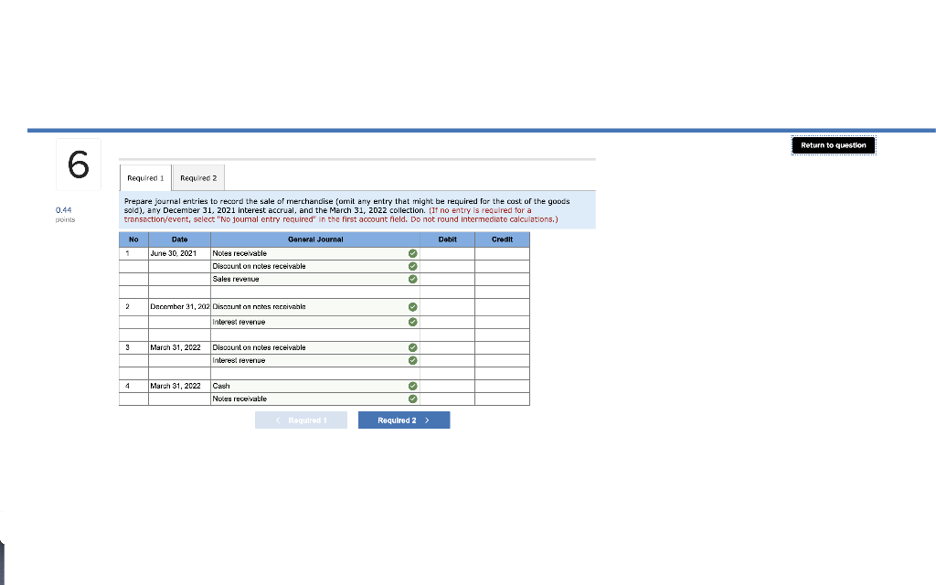The width and height of the screenshot is (936, 585).
Task: Click the Sales revenue account name
Action: (236, 279)
